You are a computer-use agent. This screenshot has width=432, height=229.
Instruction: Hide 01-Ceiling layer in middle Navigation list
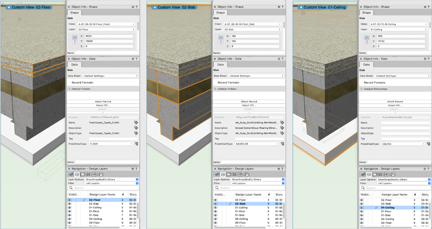[215, 208]
